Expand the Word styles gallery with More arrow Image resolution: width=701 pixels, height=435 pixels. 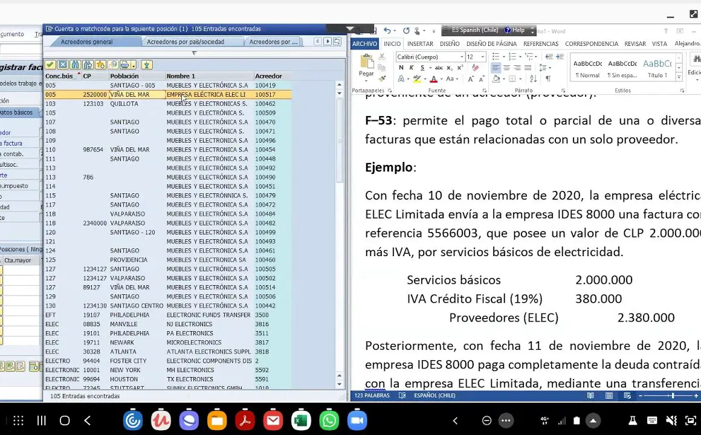click(x=679, y=77)
